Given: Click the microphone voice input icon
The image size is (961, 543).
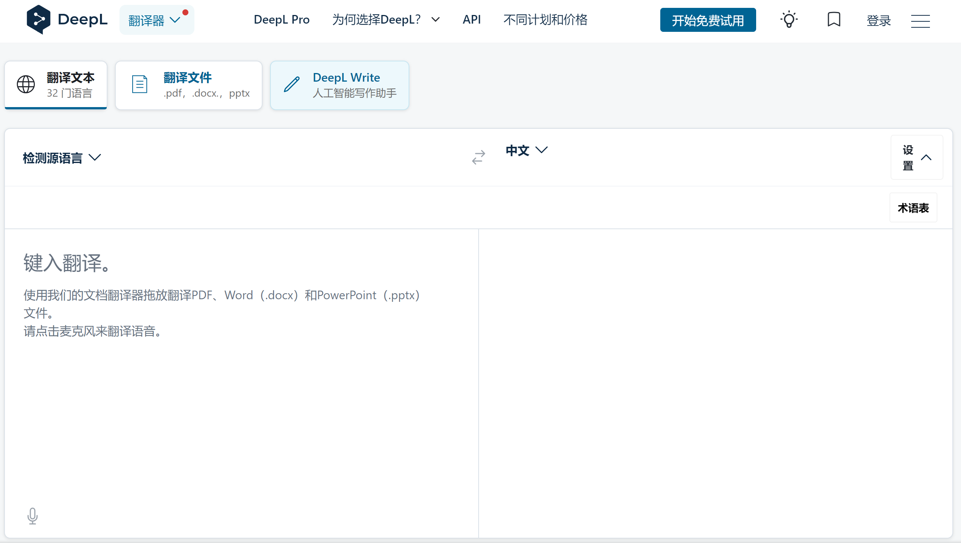Looking at the screenshot, I should coord(33,516).
